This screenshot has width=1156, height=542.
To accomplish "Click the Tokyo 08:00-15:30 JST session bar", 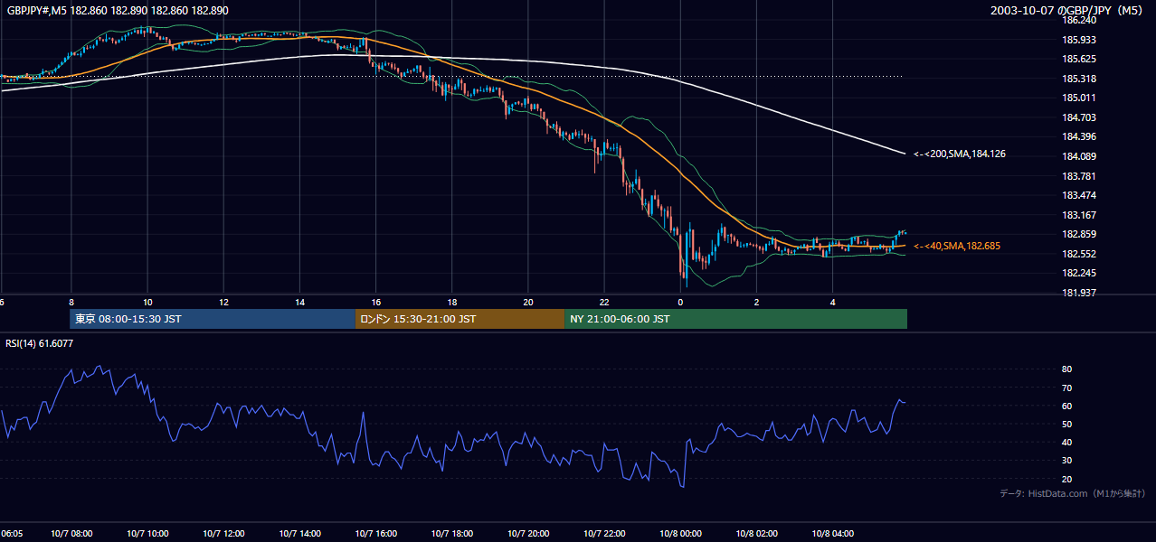I will 213,319.
